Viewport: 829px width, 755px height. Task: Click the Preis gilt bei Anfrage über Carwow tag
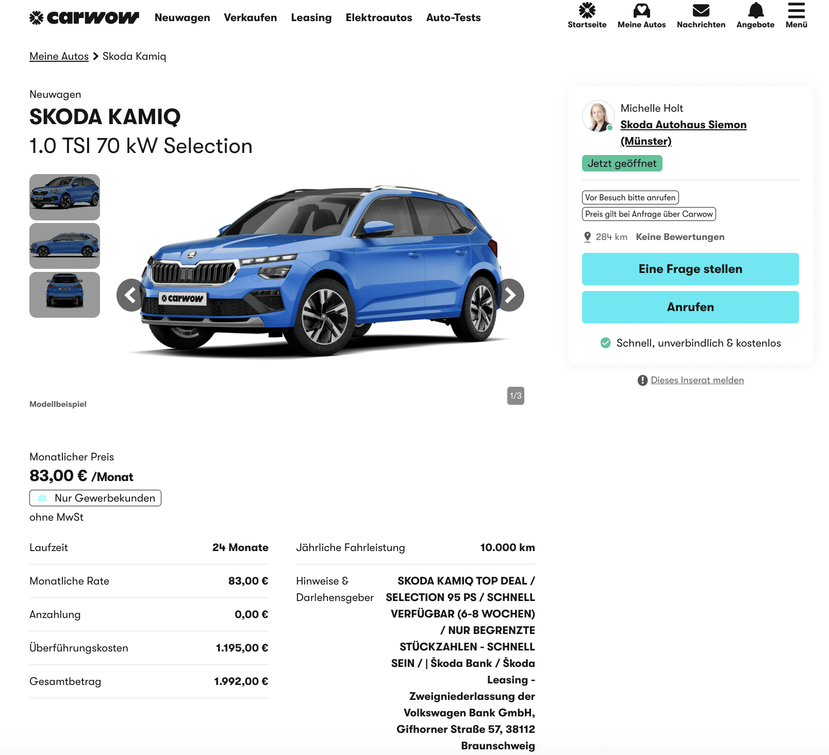pyautogui.click(x=649, y=214)
